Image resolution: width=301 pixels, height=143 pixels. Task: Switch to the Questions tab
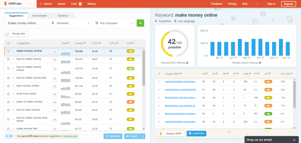[x=63, y=16]
